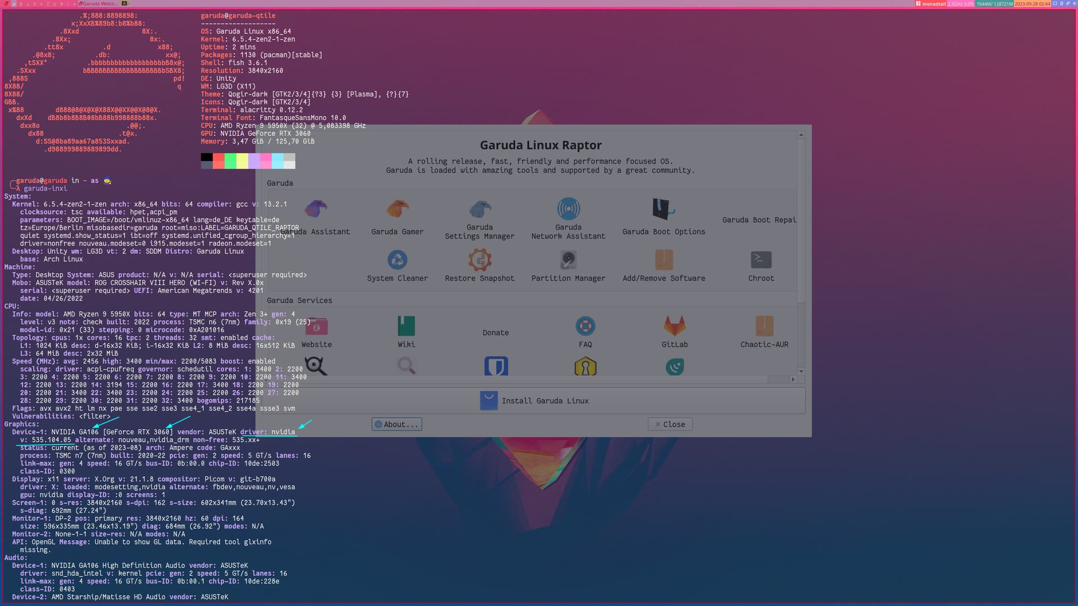Open the Garuda Wiki

click(x=406, y=332)
